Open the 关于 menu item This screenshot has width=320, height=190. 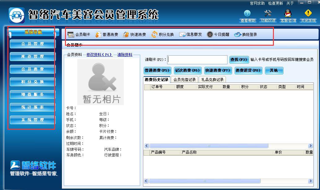290,3
